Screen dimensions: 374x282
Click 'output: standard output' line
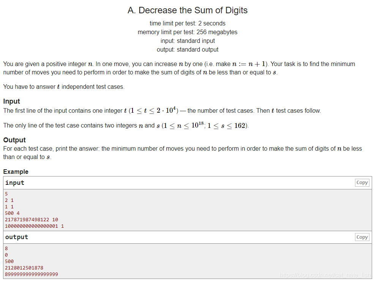188,50
